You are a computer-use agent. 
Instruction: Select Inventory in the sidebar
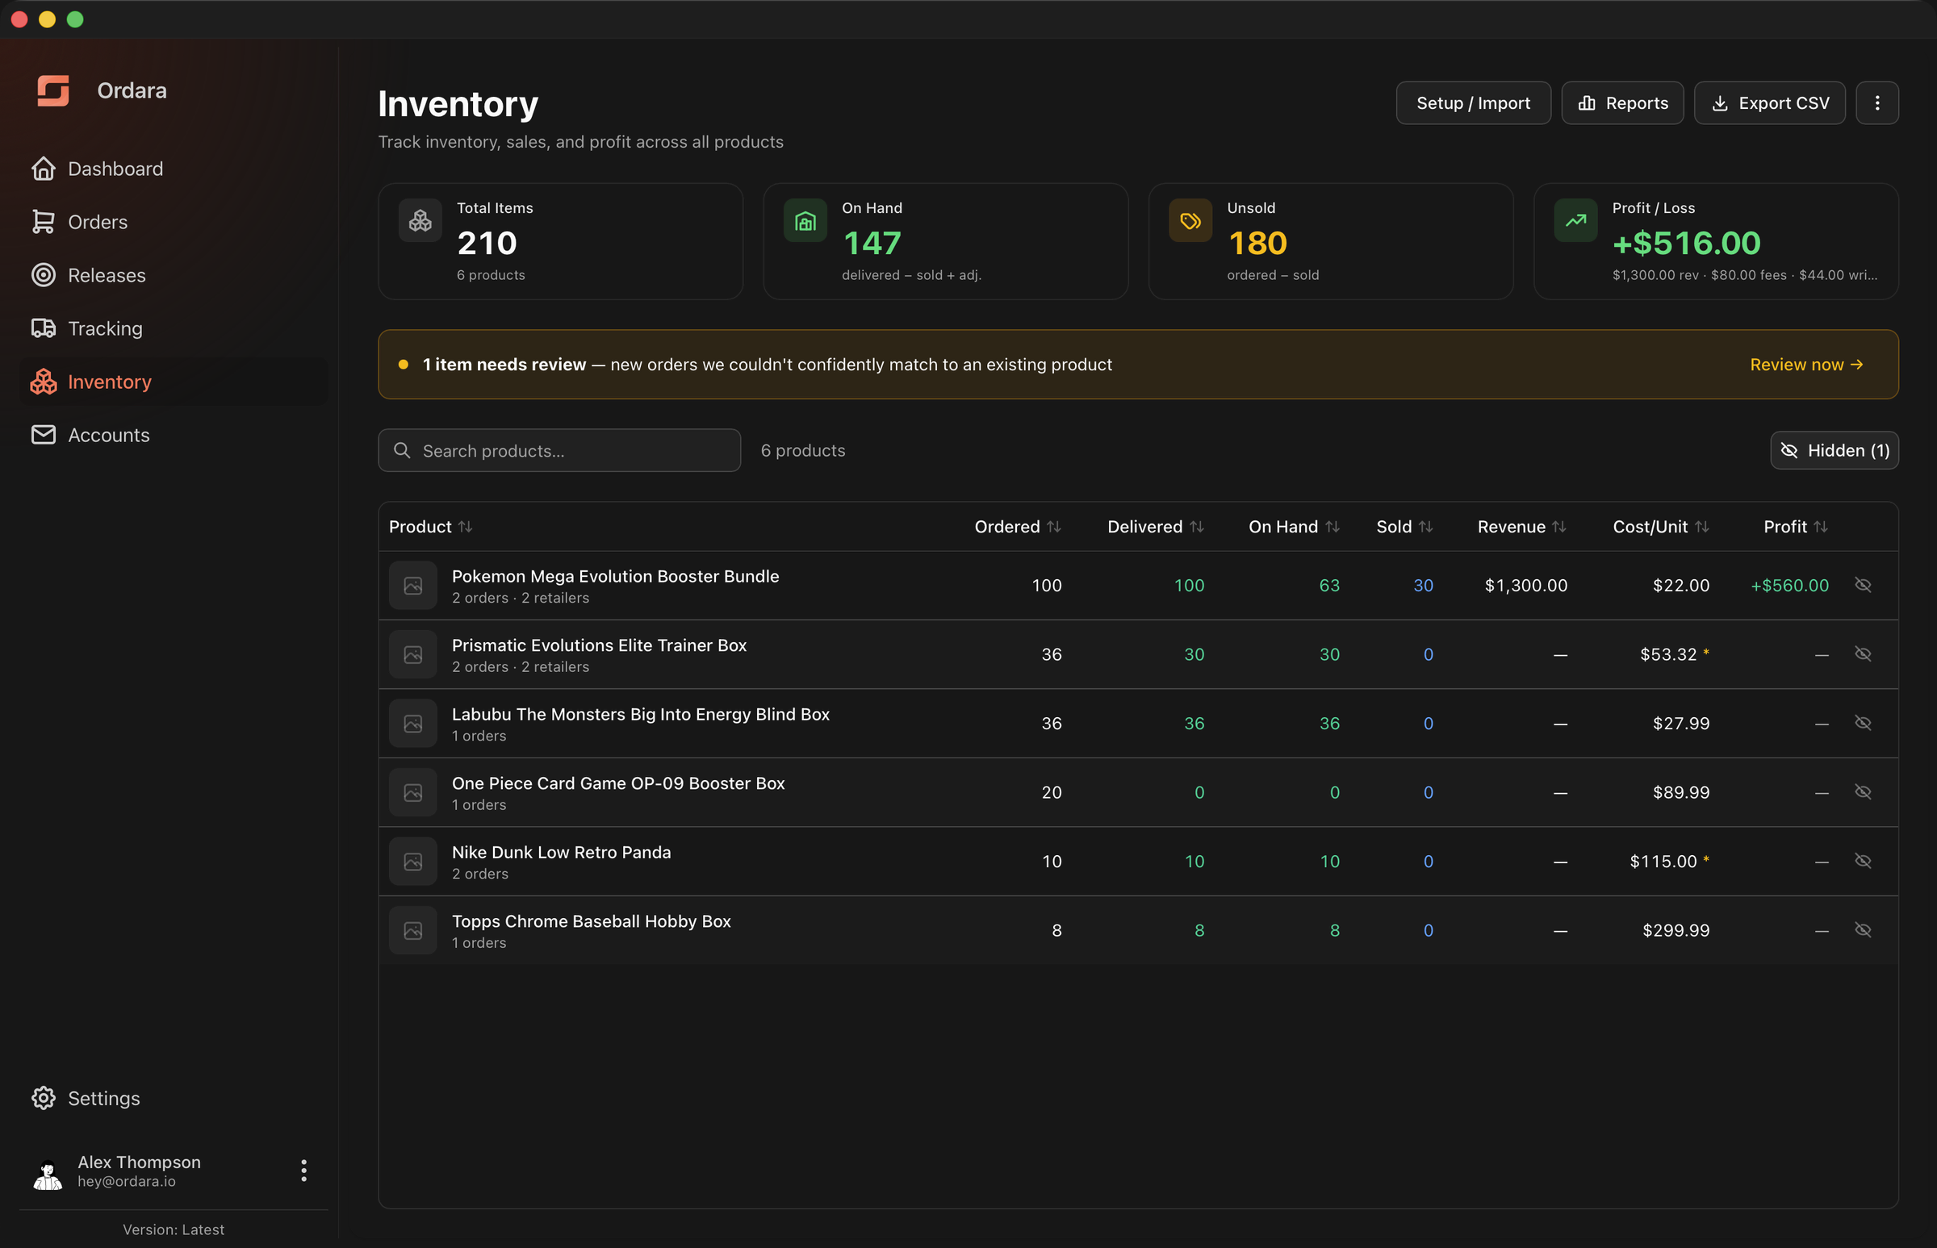(174, 382)
